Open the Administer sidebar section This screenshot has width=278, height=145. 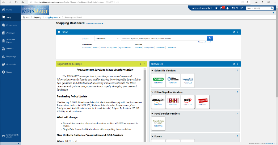(x=9, y=64)
